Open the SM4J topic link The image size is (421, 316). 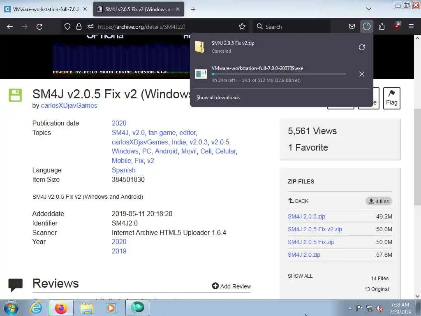pyautogui.click(x=120, y=133)
